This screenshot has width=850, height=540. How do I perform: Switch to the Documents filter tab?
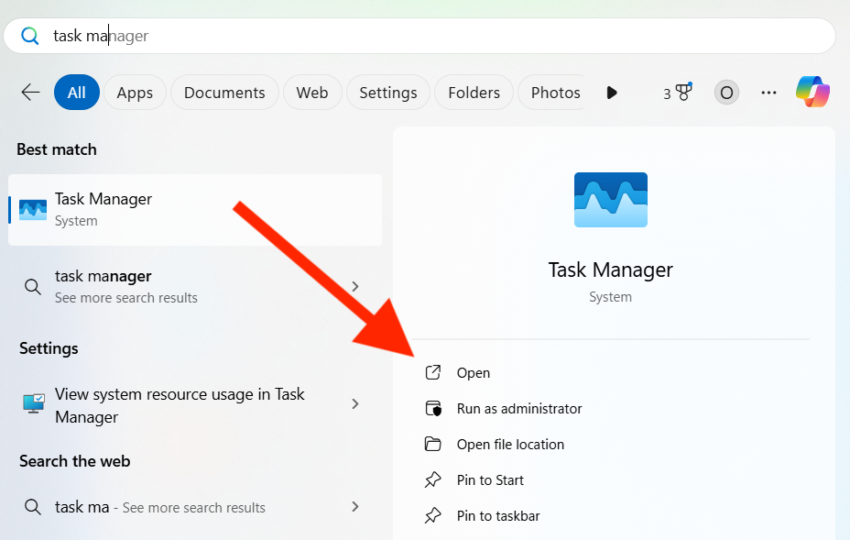coord(224,93)
